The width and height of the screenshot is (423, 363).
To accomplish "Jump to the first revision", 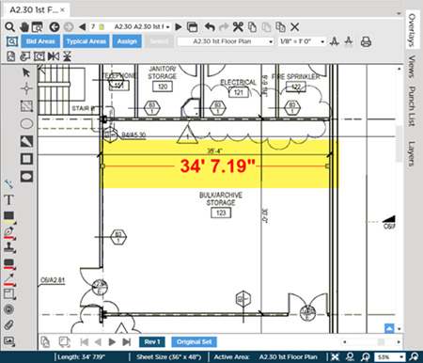I will 84,341.
